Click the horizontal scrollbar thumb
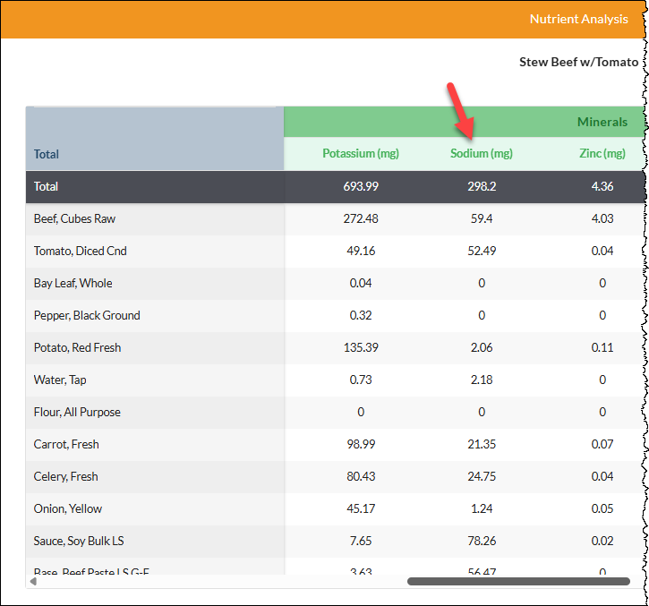Image resolution: width=649 pixels, height=606 pixels. (x=518, y=582)
